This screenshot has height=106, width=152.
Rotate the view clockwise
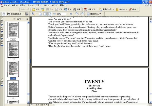click(x=77, y=14)
